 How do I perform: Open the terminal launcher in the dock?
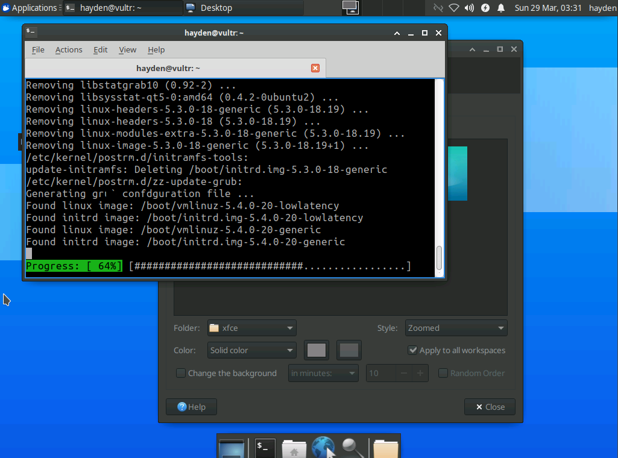[x=265, y=448]
